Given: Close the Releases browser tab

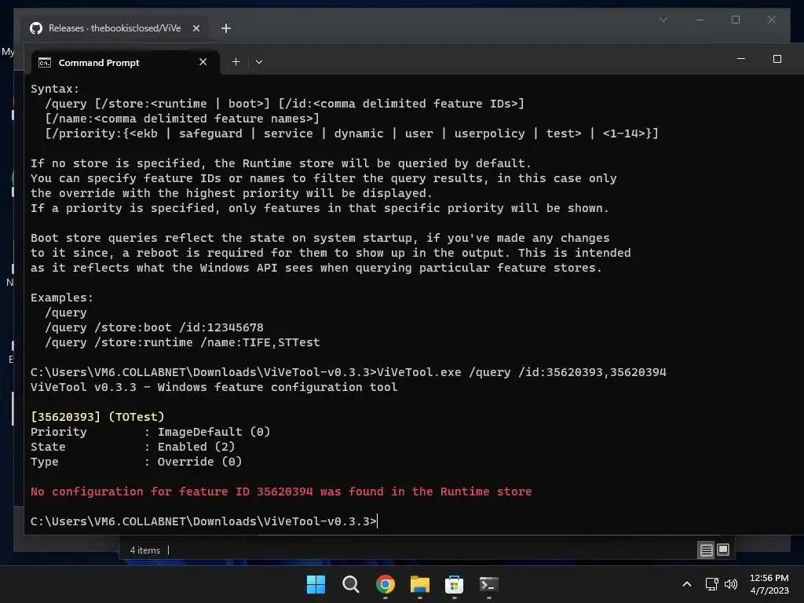Looking at the screenshot, I should click(x=196, y=28).
